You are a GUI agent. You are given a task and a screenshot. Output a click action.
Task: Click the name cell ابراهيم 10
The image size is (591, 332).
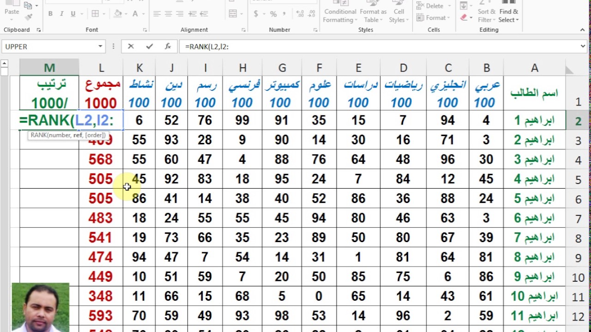[x=534, y=296]
